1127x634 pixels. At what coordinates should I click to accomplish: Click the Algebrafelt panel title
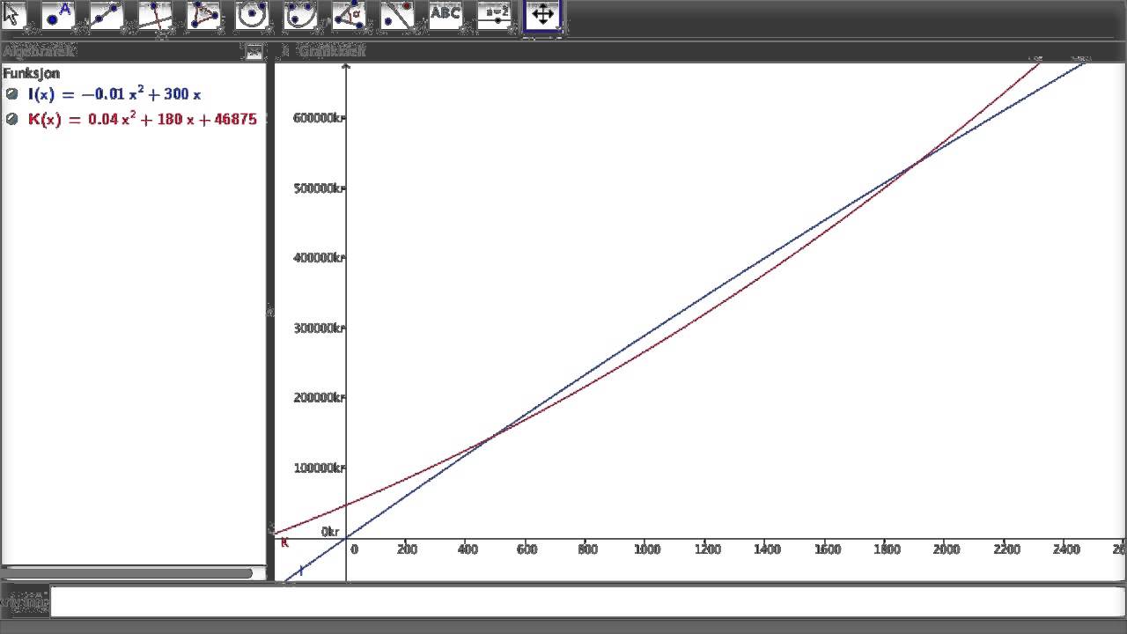point(40,51)
